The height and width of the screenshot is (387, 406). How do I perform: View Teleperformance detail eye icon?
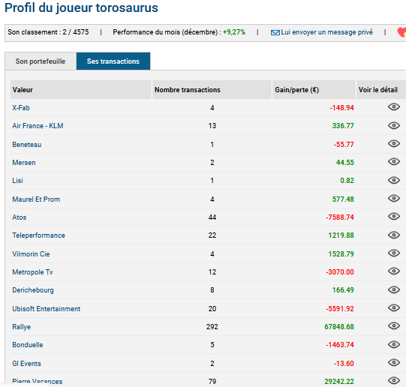coord(394,235)
